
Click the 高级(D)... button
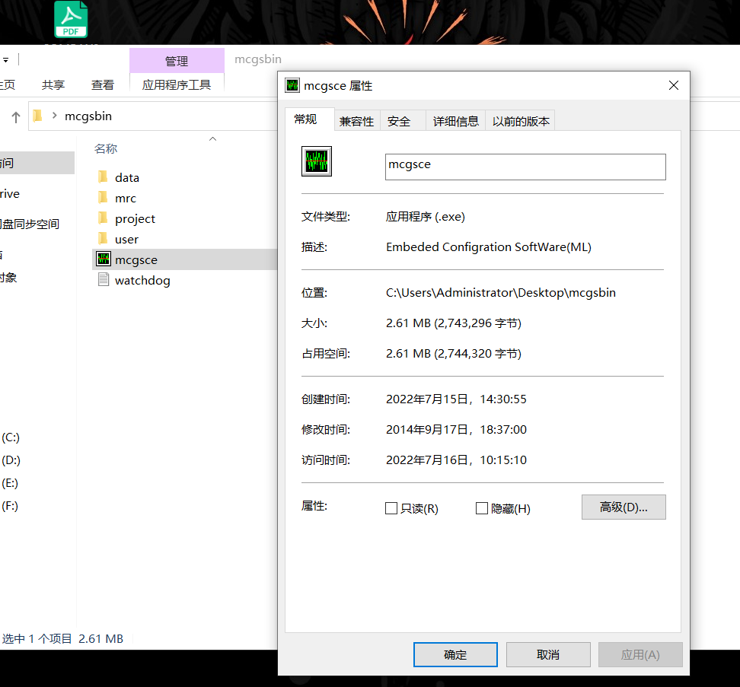click(x=624, y=507)
